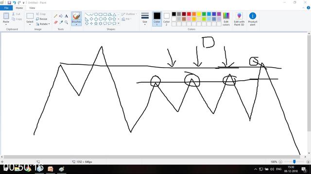Click the Select rectangle icon

(30, 16)
